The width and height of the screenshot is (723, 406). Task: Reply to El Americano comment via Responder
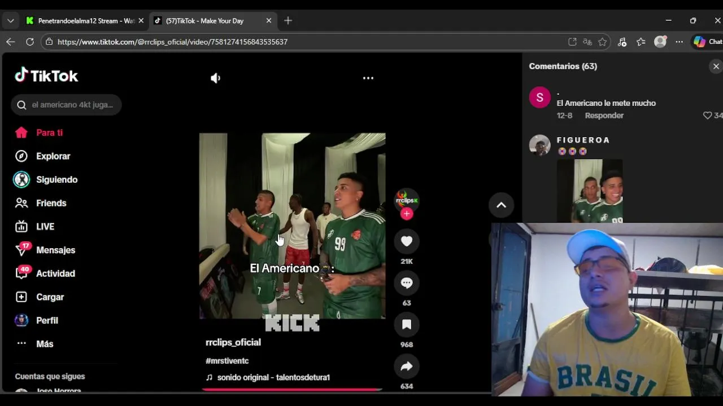coord(604,116)
